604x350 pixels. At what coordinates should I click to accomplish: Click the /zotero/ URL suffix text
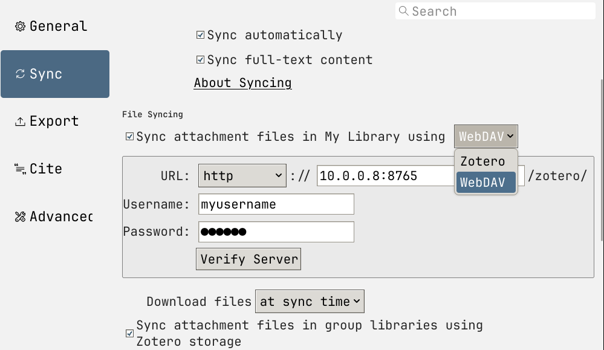click(557, 176)
